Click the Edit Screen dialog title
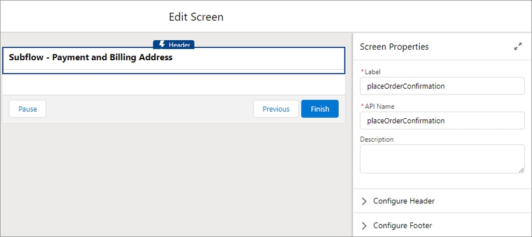Viewport: 532px width, 237px height. 196,17
